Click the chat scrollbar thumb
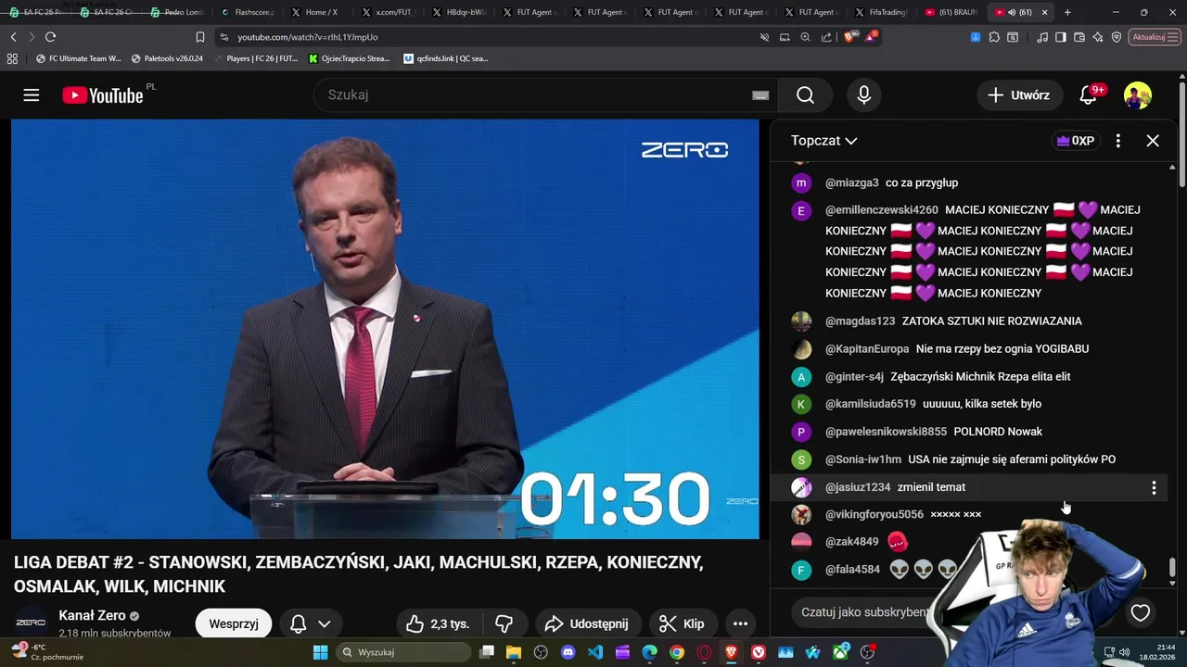The height and width of the screenshot is (667, 1187). (x=1172, y=566)
